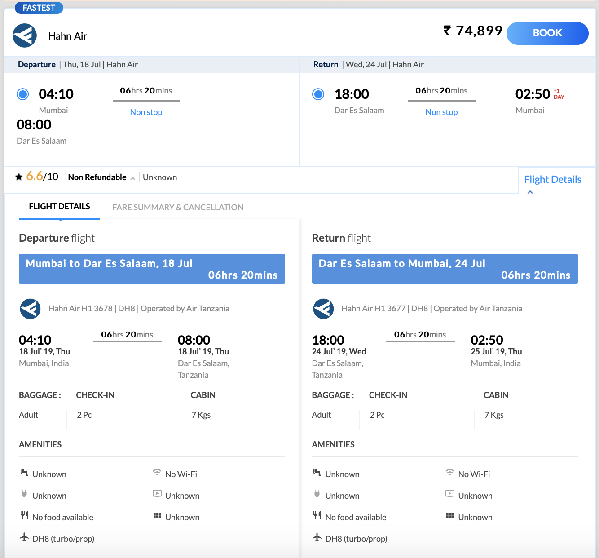Click return flight food cutlery icon
The width and height of the screenshot is (599, 558).
(317, 515)
